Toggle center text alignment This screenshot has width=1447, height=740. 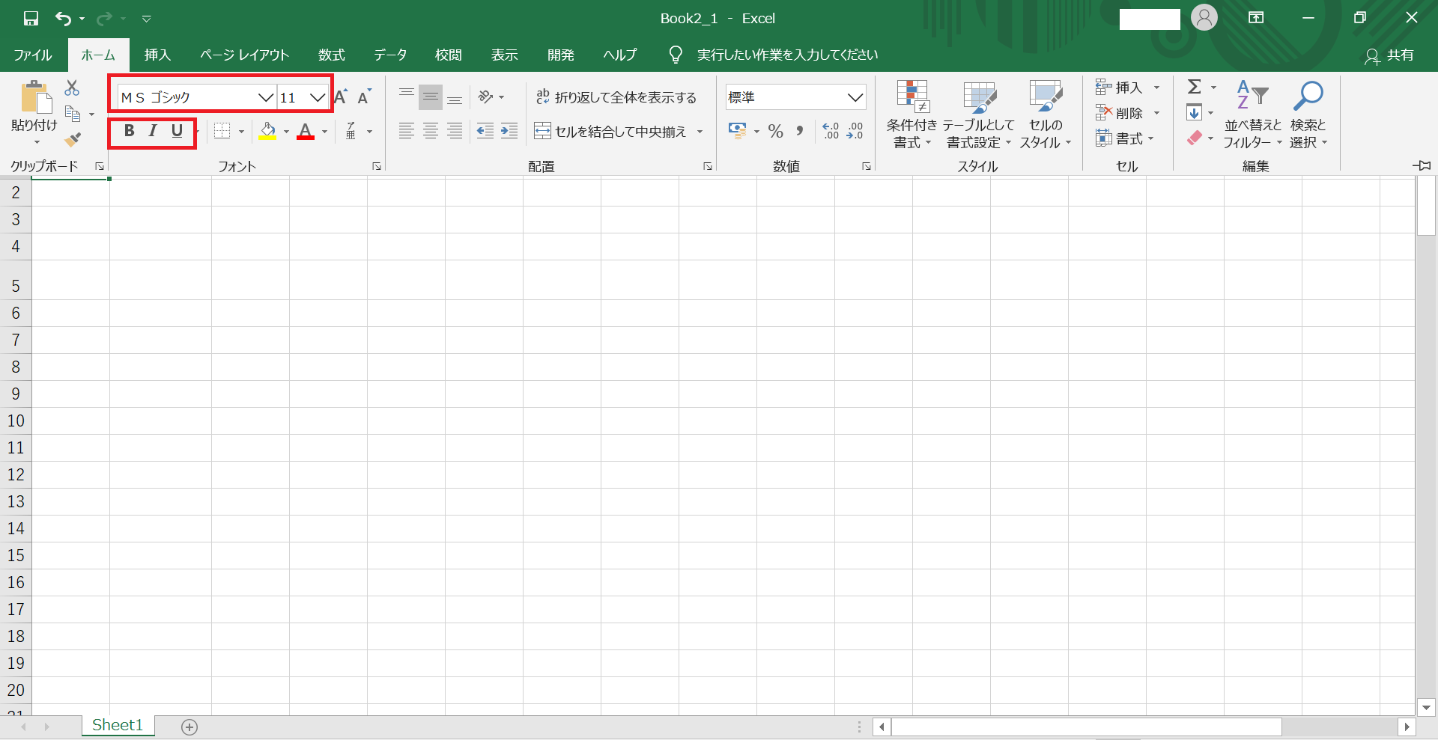431,131
